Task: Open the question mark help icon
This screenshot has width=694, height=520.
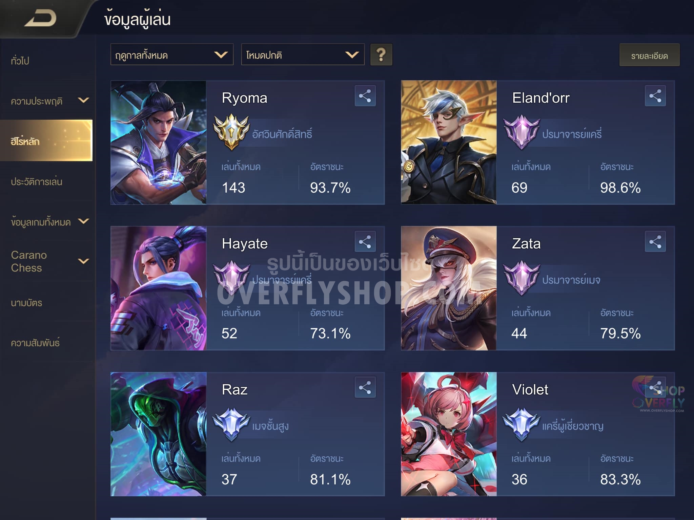Action: tap(381, 55)
